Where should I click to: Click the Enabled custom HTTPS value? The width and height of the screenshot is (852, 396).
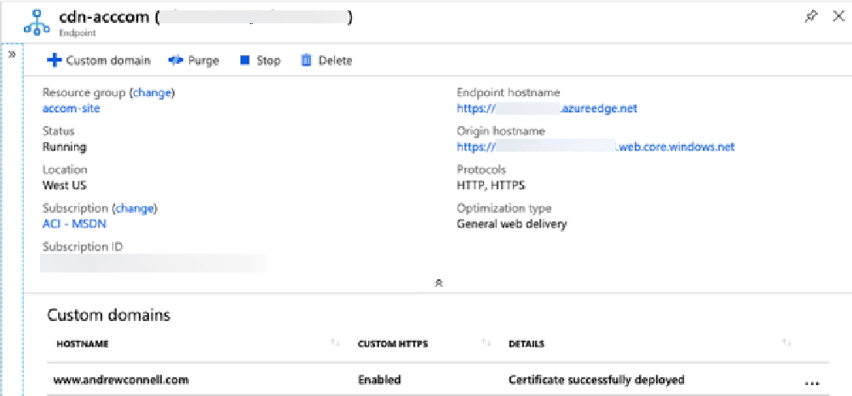point(379,381)
